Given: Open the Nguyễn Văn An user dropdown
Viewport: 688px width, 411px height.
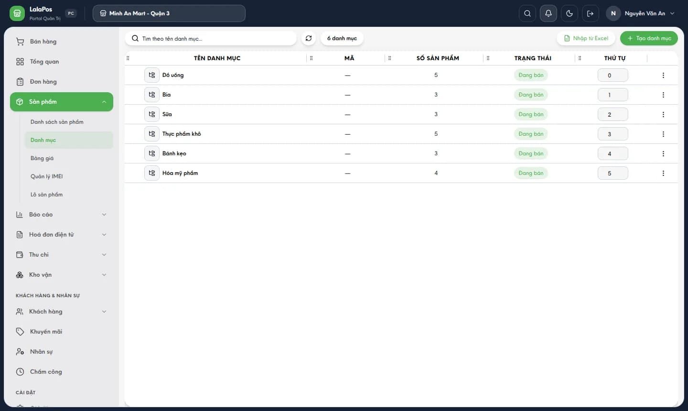Looking at the screenshot, I should (x=641, y=13).
